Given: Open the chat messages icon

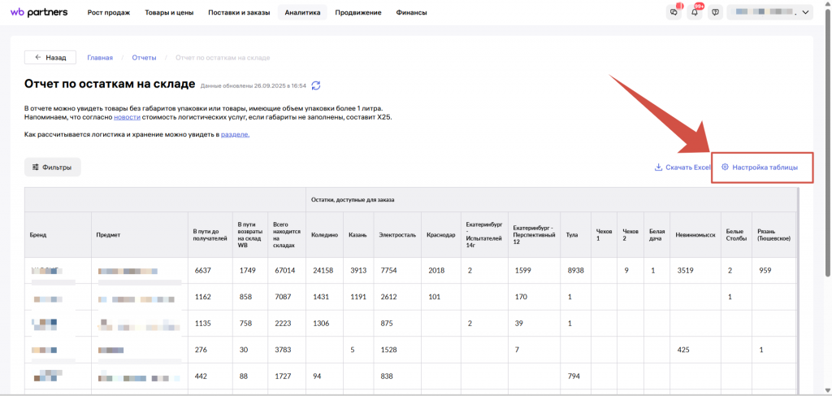Looking at the screenshot, I should click(x=674, y=12).
